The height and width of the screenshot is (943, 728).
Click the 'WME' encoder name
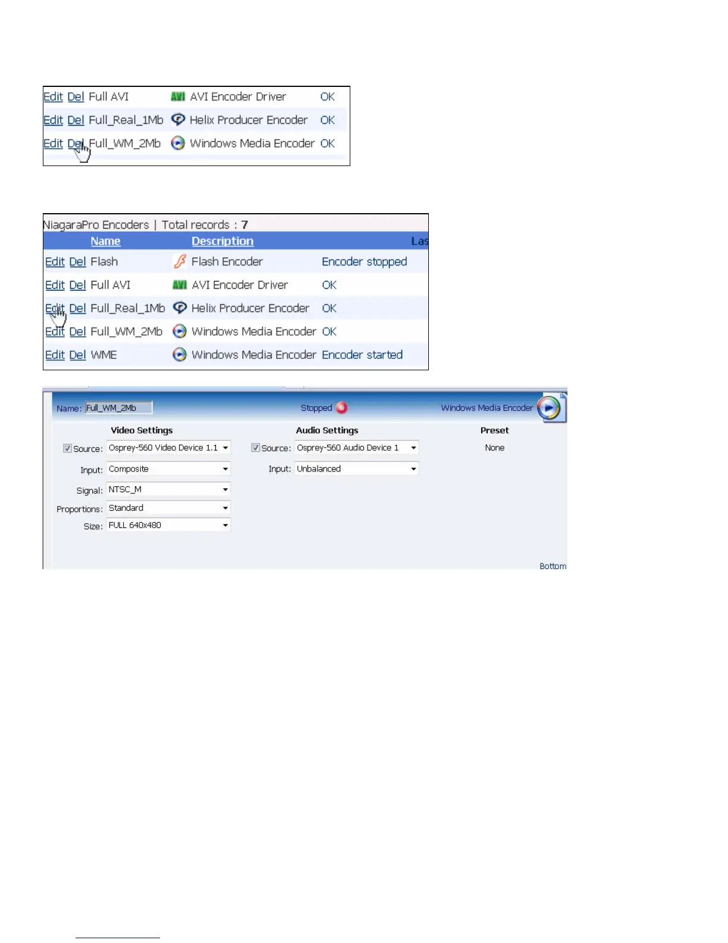(x=103, y=355)
